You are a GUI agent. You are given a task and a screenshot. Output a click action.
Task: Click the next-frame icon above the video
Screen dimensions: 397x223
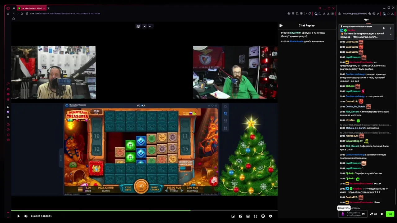coord(144,26)
